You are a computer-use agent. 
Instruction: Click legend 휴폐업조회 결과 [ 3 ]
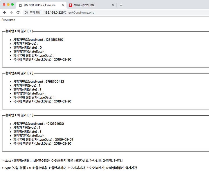click(19, 115)
